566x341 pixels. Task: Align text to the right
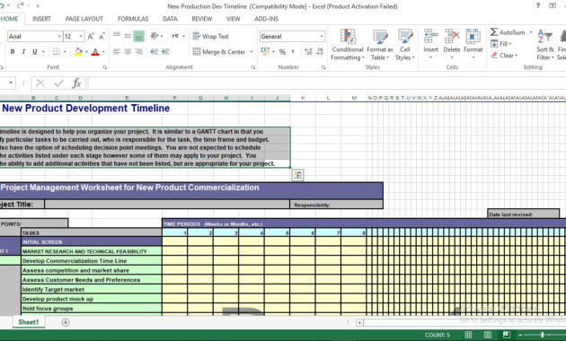(x=138, y=52)
